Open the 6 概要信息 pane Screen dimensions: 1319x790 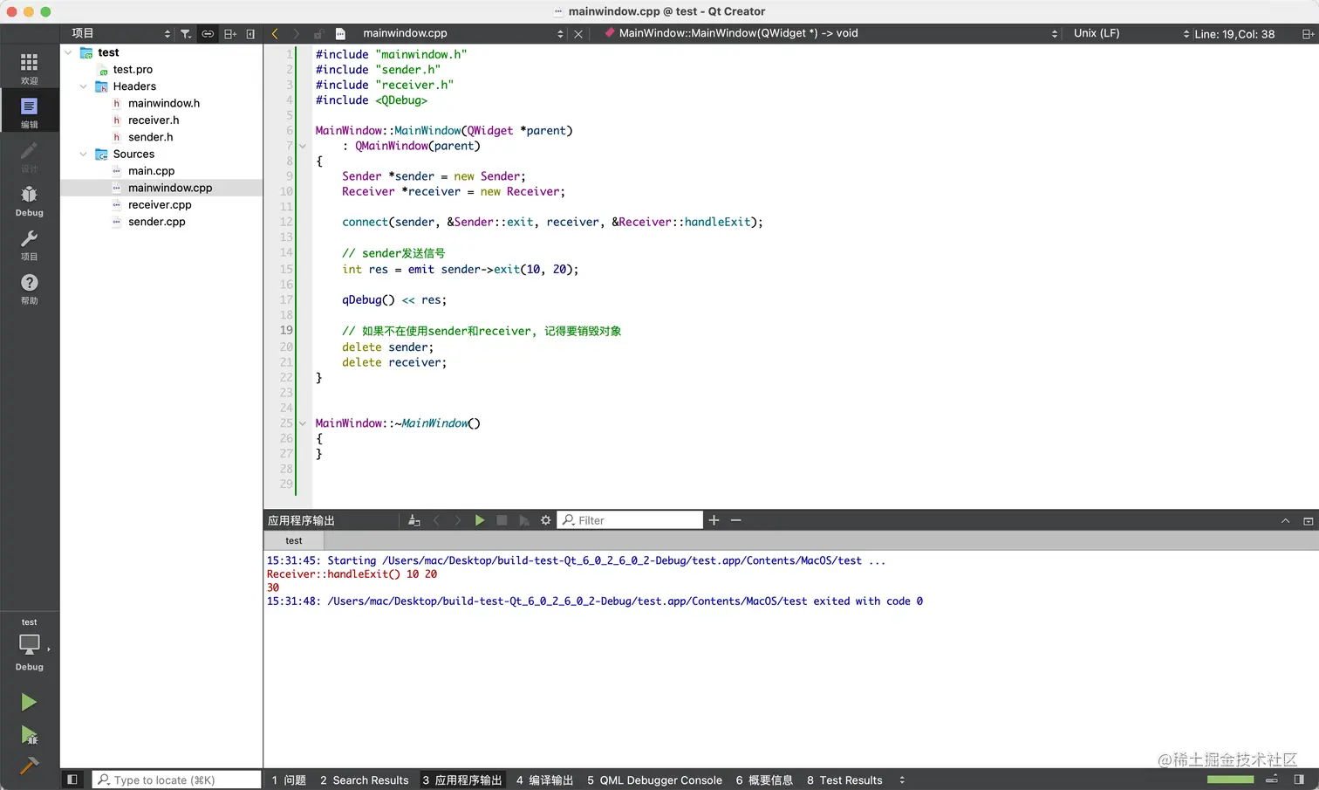764,780
